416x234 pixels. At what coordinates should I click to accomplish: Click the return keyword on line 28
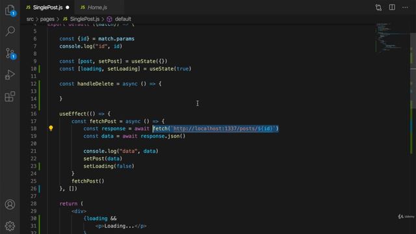68,203
